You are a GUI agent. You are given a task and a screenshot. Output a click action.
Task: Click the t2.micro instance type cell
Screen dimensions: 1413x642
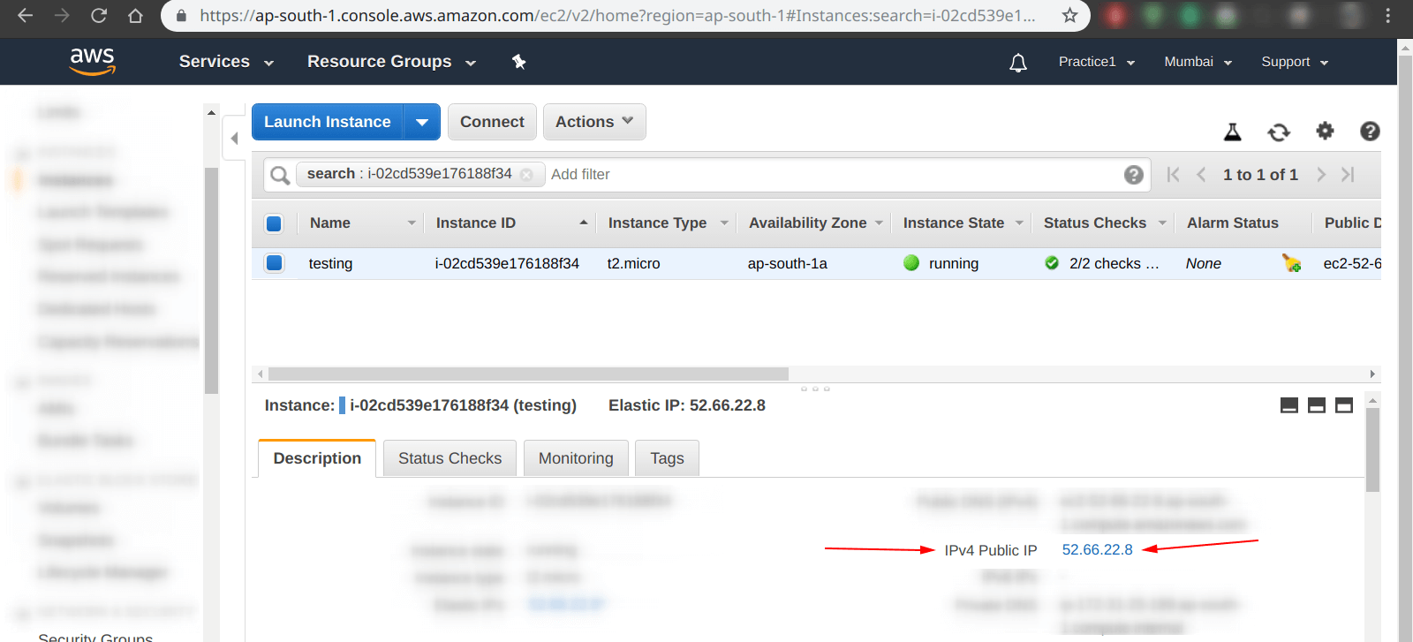pyautogui.click(x=633, y=263)
